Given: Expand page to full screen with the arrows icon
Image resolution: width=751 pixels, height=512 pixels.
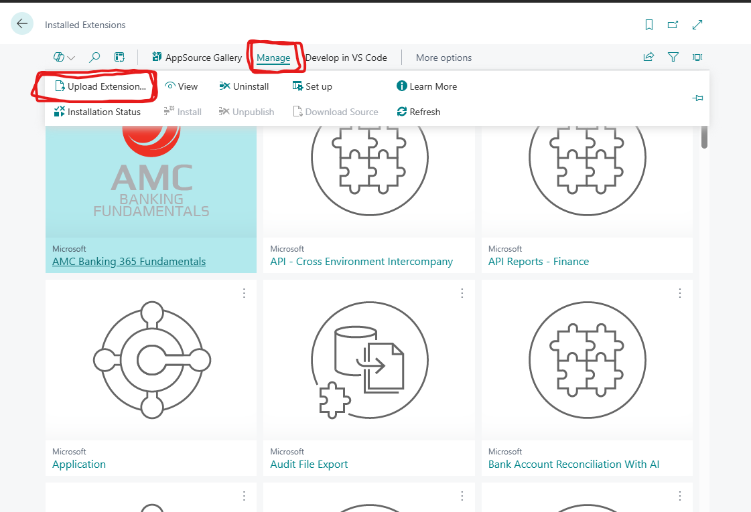Looking at the screenshot, I should pyautogui.click(x=697, y=24).
